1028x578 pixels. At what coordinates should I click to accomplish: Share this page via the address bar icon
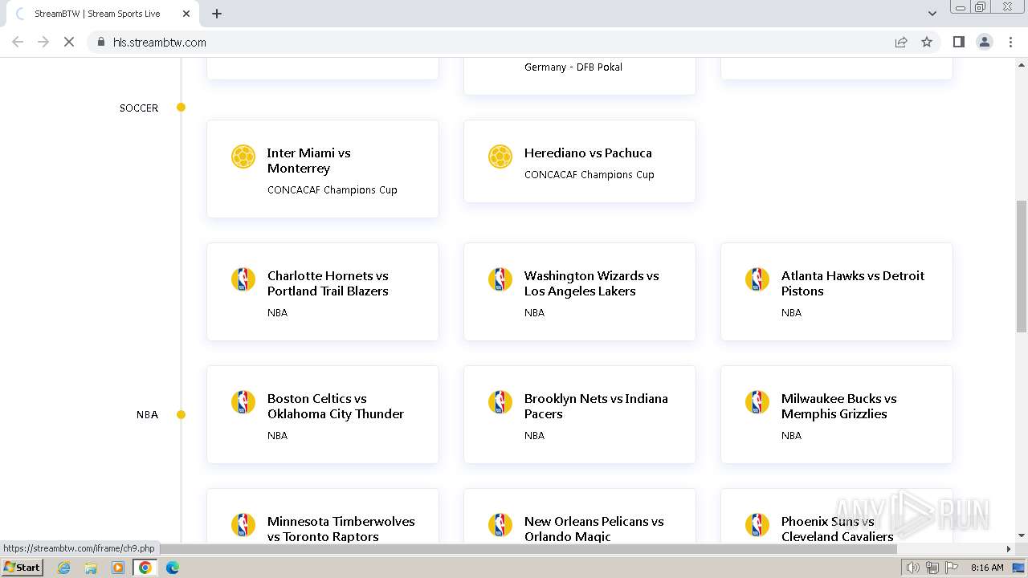coord(901,42)
